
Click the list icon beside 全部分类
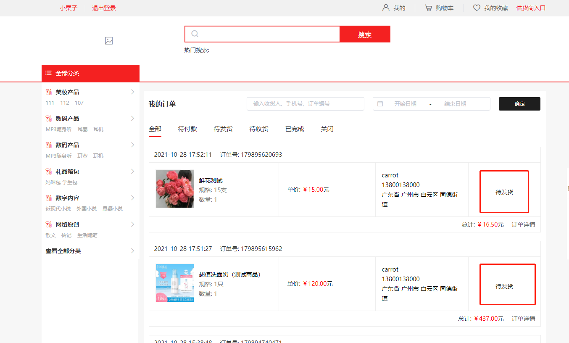point(49,73)
